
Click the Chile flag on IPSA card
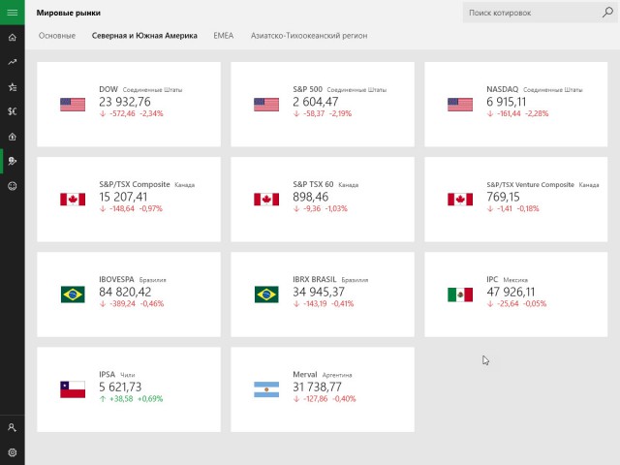click(x=73, y=389)
